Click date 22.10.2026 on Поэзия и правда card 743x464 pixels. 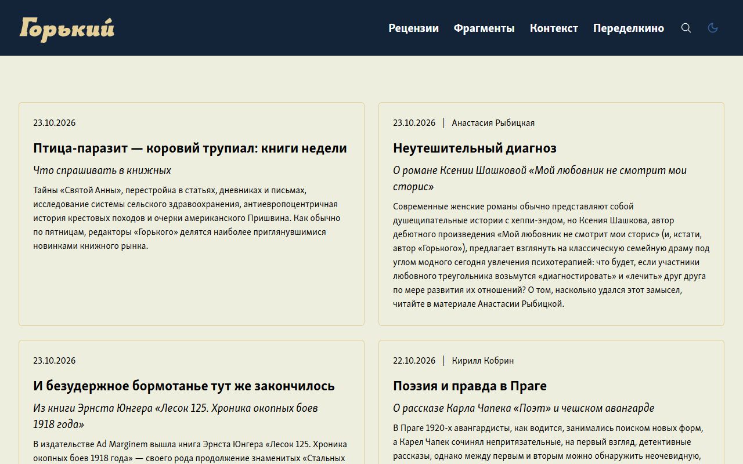[x=414, y=361]
